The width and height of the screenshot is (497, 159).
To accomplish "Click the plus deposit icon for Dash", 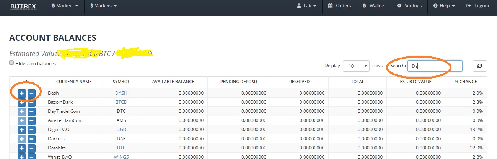I will pyautogui.click(x=22, y=93).
